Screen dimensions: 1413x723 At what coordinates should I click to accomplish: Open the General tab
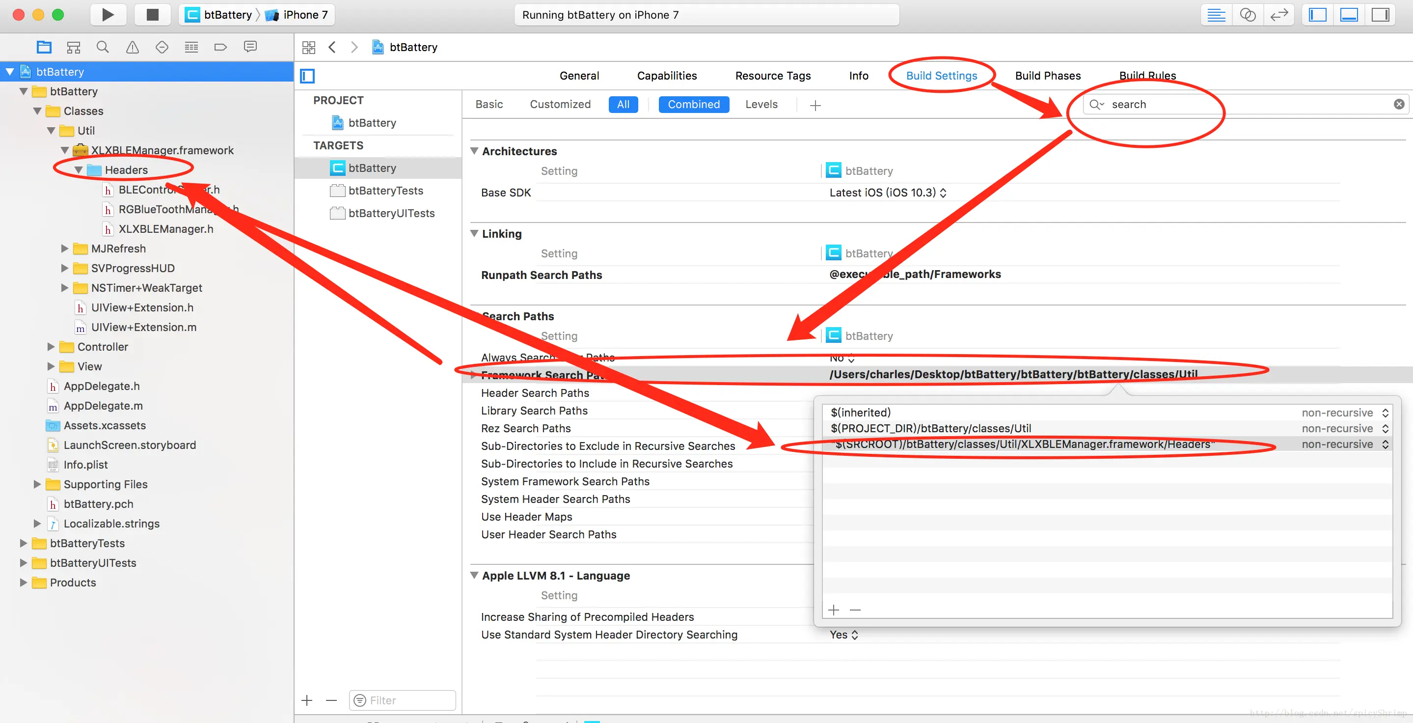579,76
